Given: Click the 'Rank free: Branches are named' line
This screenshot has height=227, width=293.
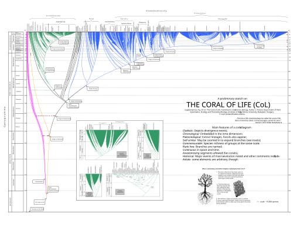Looking at the screenshot, I should (202, 147).
